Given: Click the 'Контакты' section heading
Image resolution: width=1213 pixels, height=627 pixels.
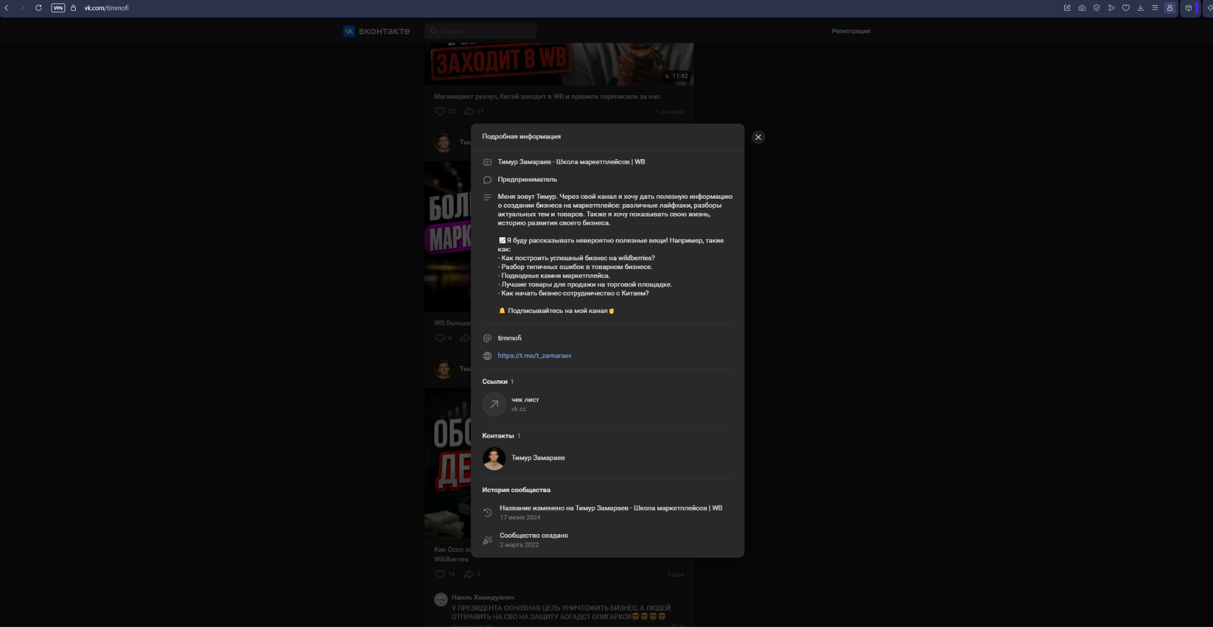Looking at the screenshot, I should pyautogui.click(x=498, y=436).
